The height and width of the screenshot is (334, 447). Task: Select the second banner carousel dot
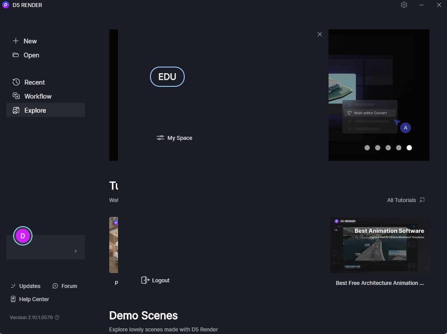[x=378, y=148]
